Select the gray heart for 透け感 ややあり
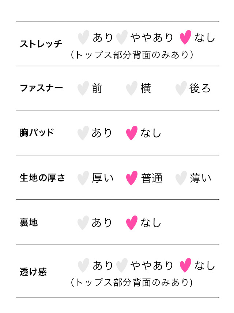 pos(122,265)
